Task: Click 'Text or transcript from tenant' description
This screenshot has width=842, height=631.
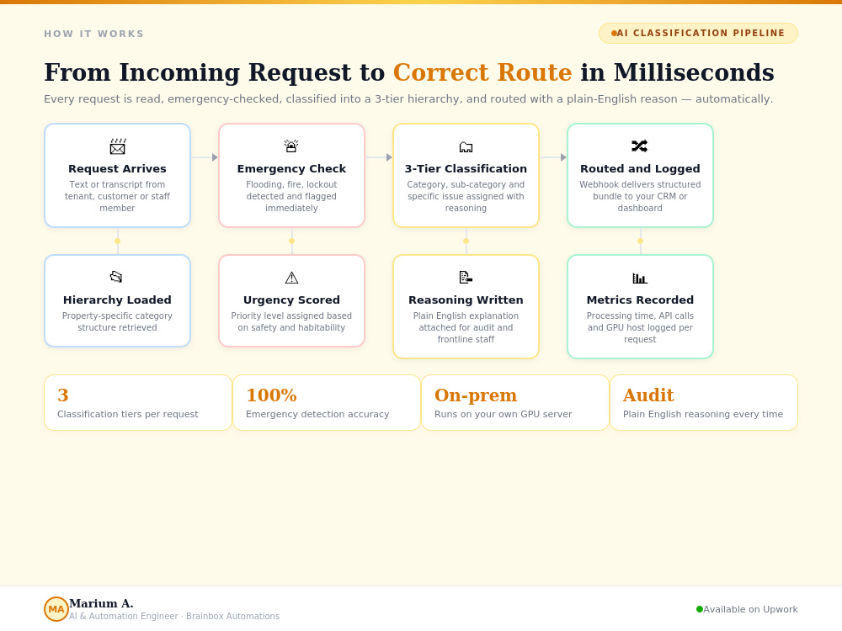Action: click(x=117, y=196)
